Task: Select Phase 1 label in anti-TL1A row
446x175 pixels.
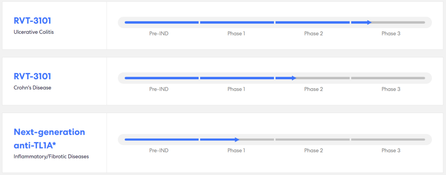Action: point(236,151)
